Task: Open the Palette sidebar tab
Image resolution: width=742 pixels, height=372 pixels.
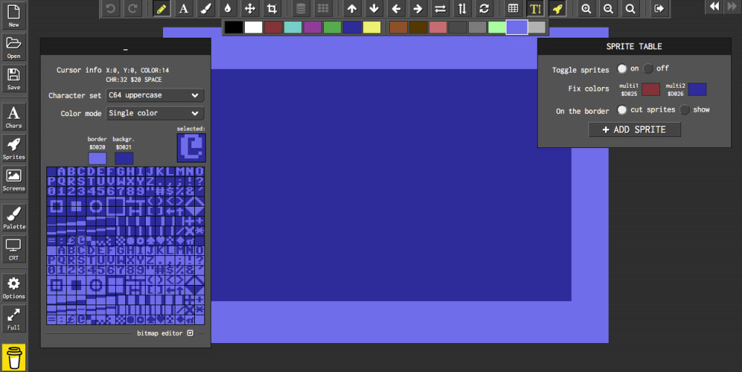Action: [x=14, y=218]
